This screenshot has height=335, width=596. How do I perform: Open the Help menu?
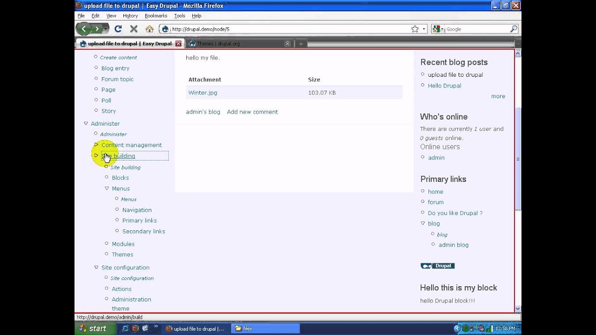click(196, 16)
